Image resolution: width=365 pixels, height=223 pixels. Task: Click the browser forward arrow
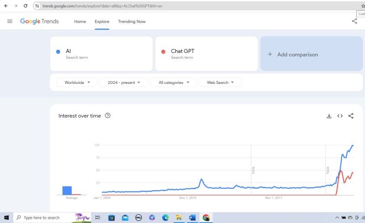[16, 6]
